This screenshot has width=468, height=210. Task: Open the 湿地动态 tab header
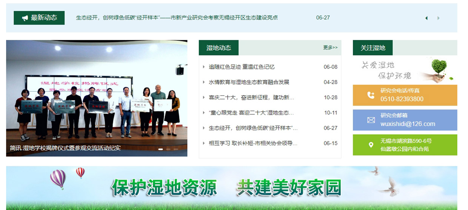coord(219,48)
